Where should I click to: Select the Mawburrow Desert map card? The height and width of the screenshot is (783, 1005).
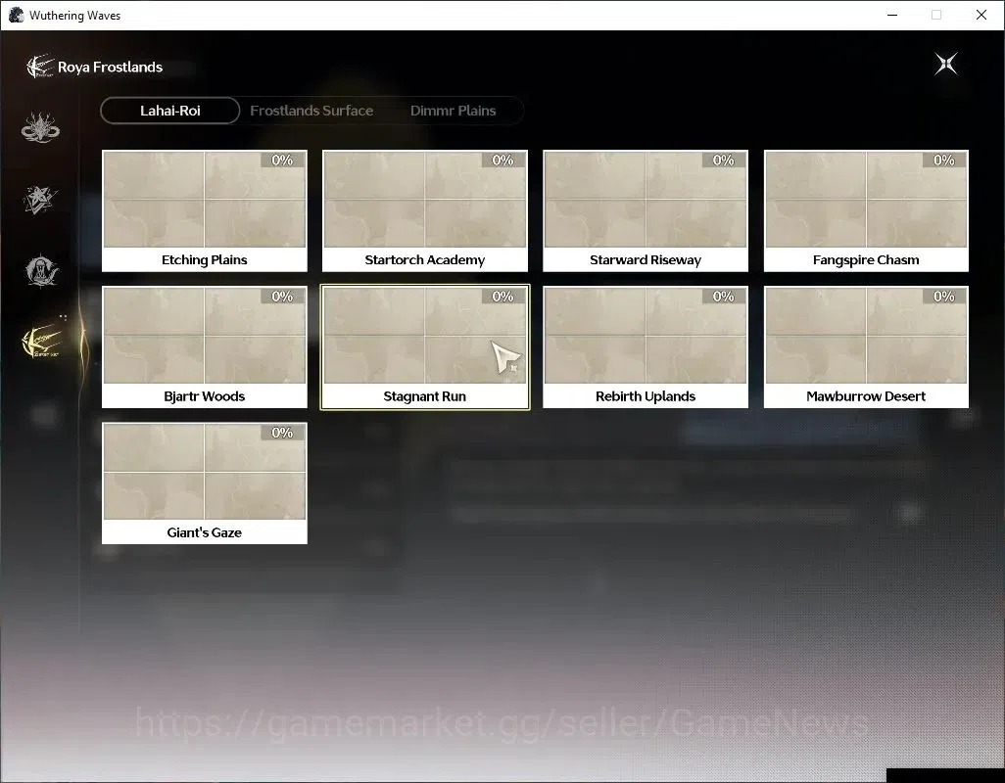(x=866, y=347)
